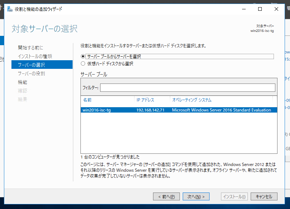Click the wizard icon in the title bar
The image size is (290, 209).
(x=10, y=9)
